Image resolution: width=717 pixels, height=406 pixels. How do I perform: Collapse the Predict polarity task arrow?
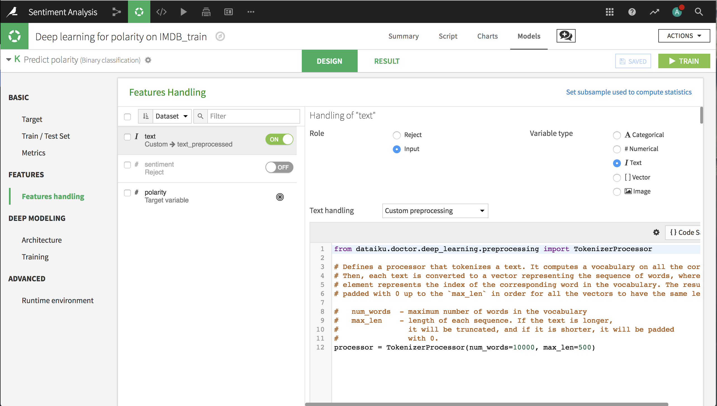click(x=9, y=59)
